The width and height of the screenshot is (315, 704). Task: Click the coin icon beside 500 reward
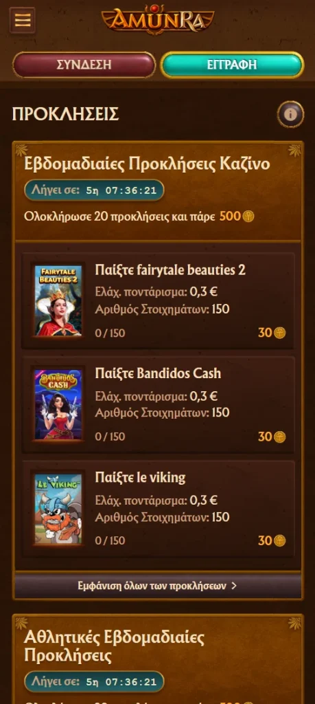(x=248, y=217)
